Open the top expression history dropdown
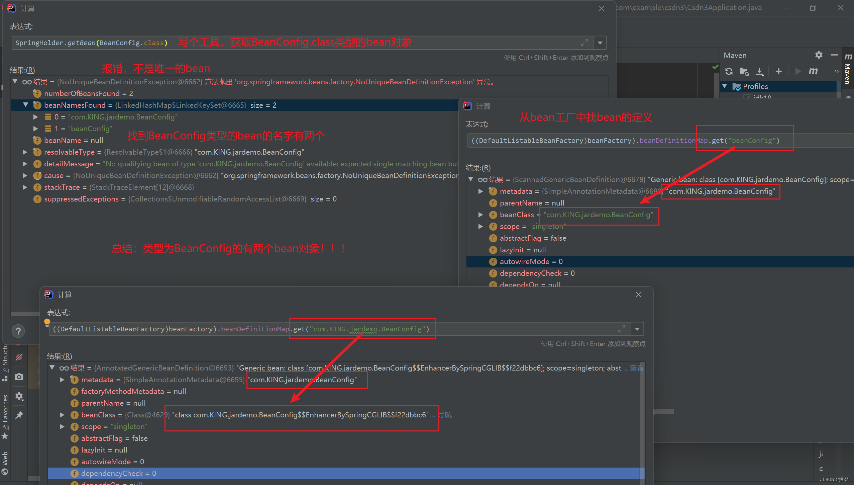 pyautogui.click(x=600, y=43)
